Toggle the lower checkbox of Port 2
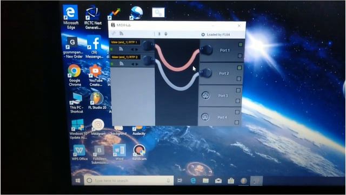346x195 pixels. click(239, 79)
